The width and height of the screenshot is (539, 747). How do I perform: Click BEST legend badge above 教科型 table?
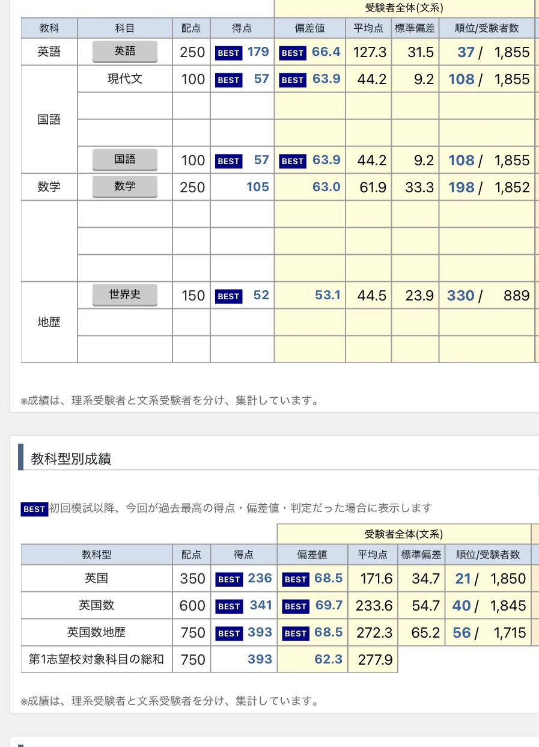click(34, 509)
